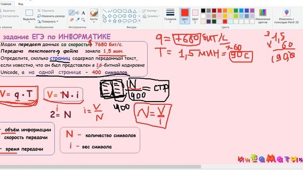Open the Контур outline dropdown

(151, 10)
